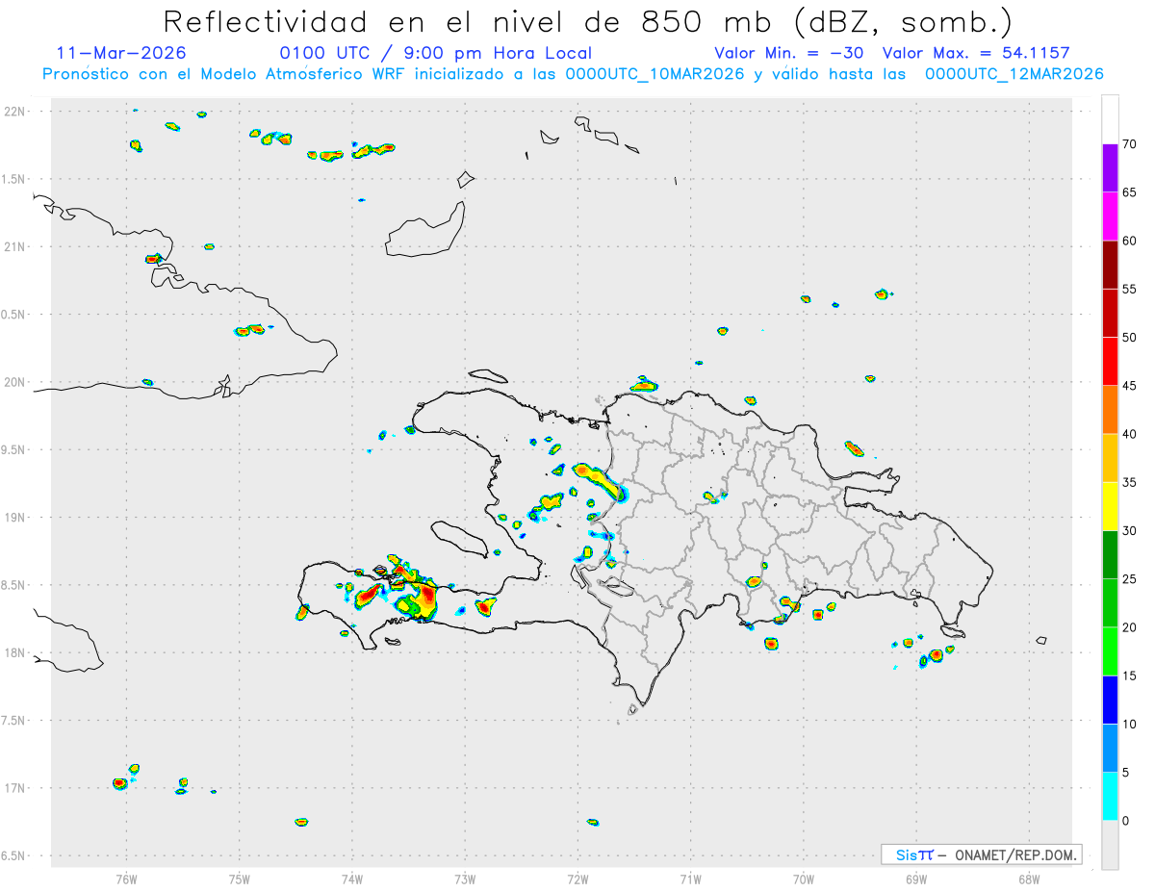Screen dimensions: 1155x892
Task: Click the '19N' latitude axis label
Action: [x=14, y=518]
